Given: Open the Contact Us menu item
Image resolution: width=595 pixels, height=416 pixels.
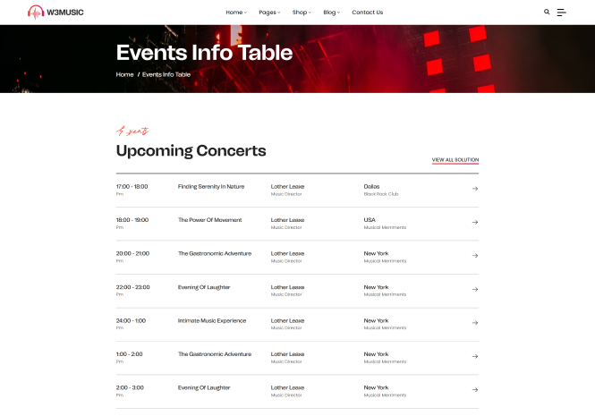Looking at the screenshot, I should point(367,13).
